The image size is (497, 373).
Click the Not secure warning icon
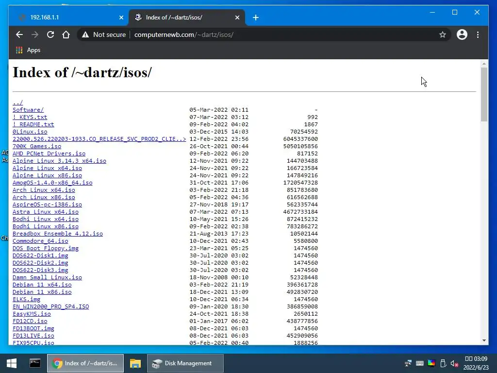[x=85, y=34]
